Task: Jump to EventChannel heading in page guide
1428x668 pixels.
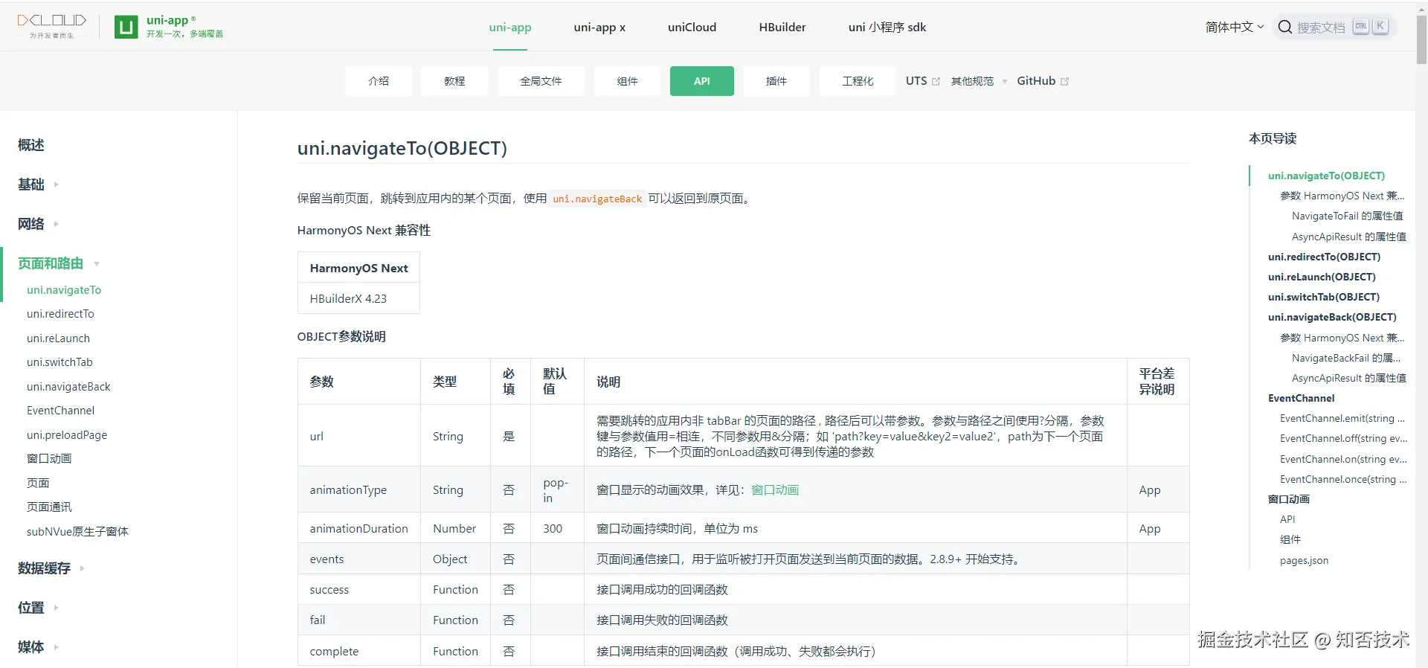Action: [x=1301, y=398]
